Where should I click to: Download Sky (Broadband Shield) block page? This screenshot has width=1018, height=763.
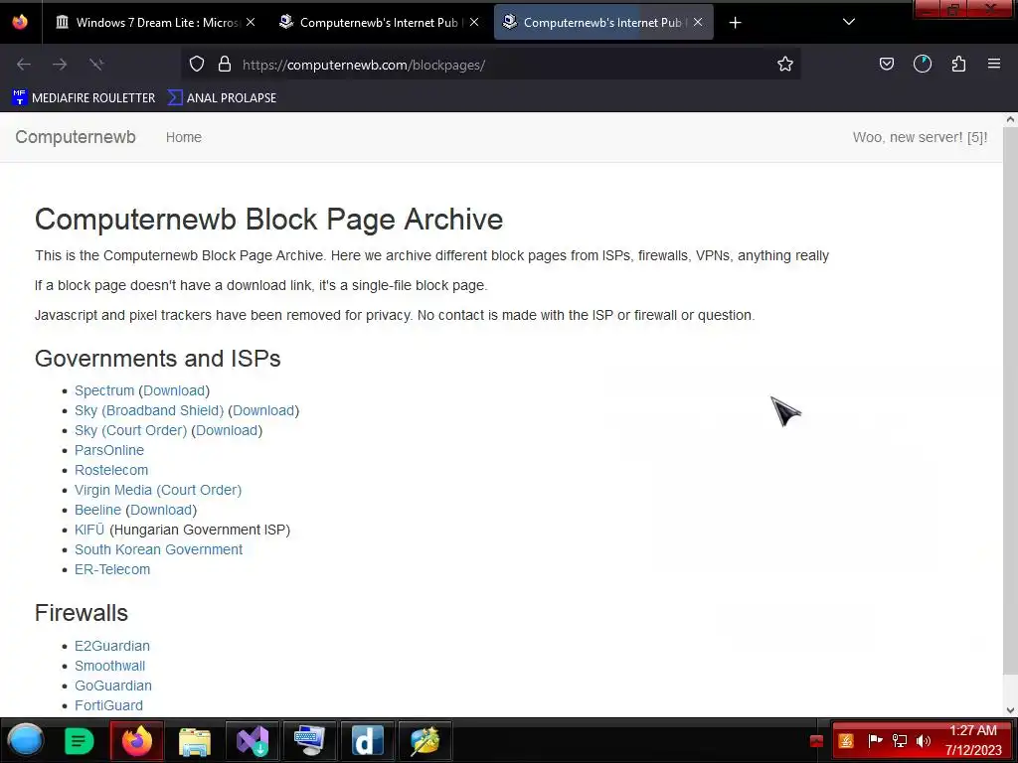coord(263,410)
